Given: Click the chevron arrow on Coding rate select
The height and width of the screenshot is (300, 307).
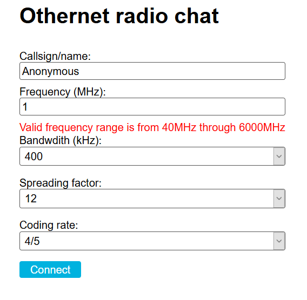Looking at the screenshot, I should (279, 241).
